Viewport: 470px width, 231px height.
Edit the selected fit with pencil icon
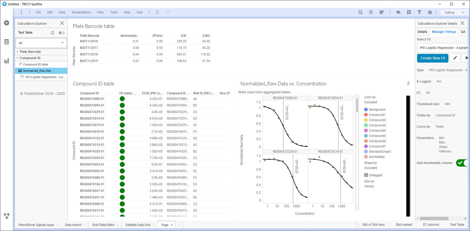pyautogui.click(x=455, y=58)
